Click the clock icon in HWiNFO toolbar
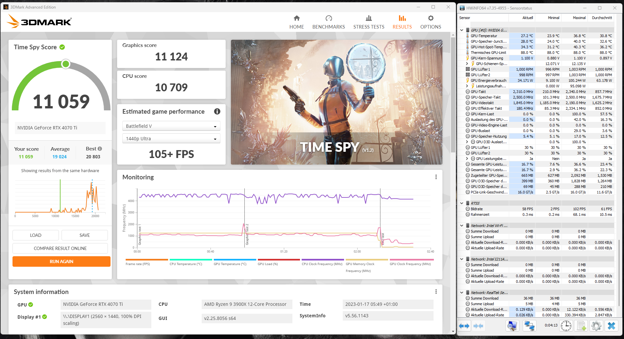The width and height of the screenshot is (624, 339). click(x=566, y=326)
